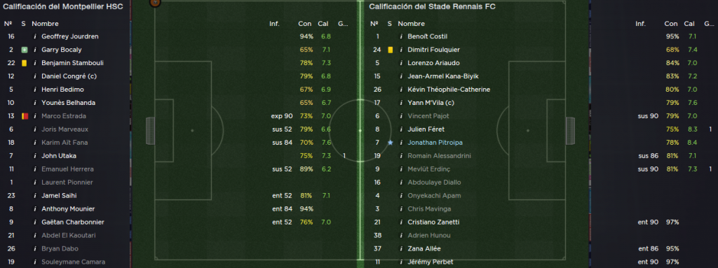Open info icon next to Benoît Costil
Image resolution: width=718 pixels, height=268 pixels.
tap(400, 36)
